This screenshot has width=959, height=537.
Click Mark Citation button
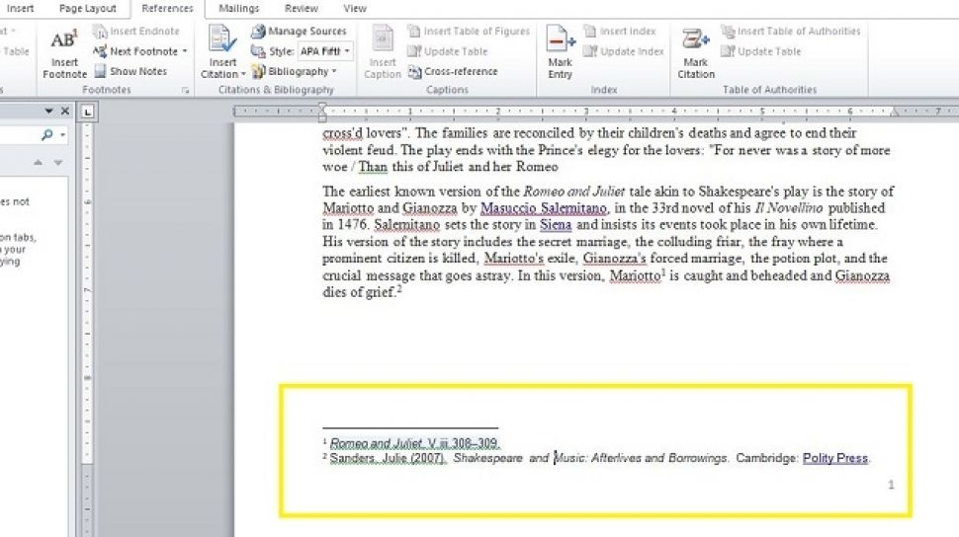pos(695,52)
